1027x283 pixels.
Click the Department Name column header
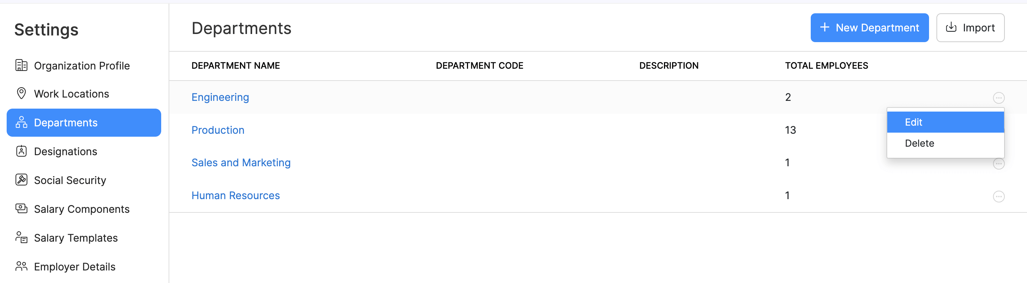click(235, 65)
